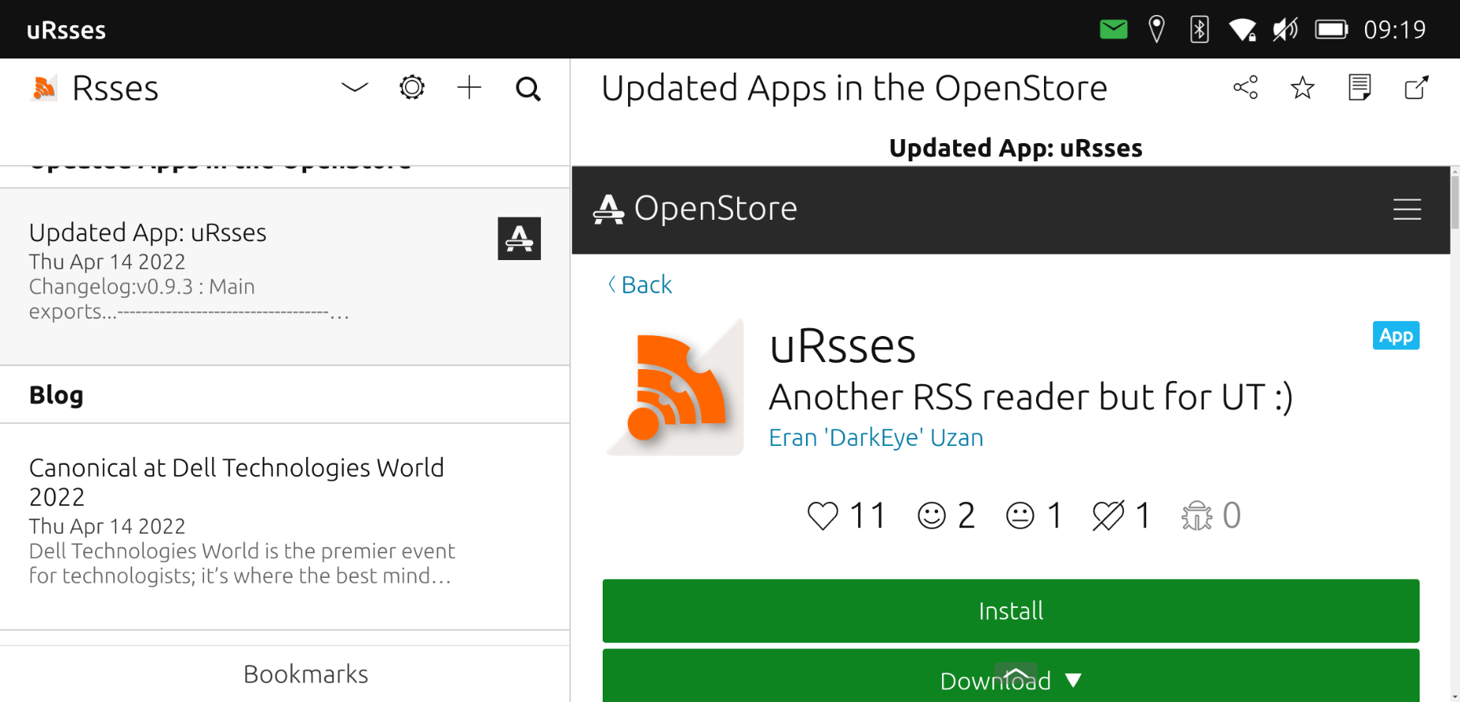Click the uRsses app icon image
This screenshot has height=702, width=1460.
pyautogui.click(x=675, y=387)
